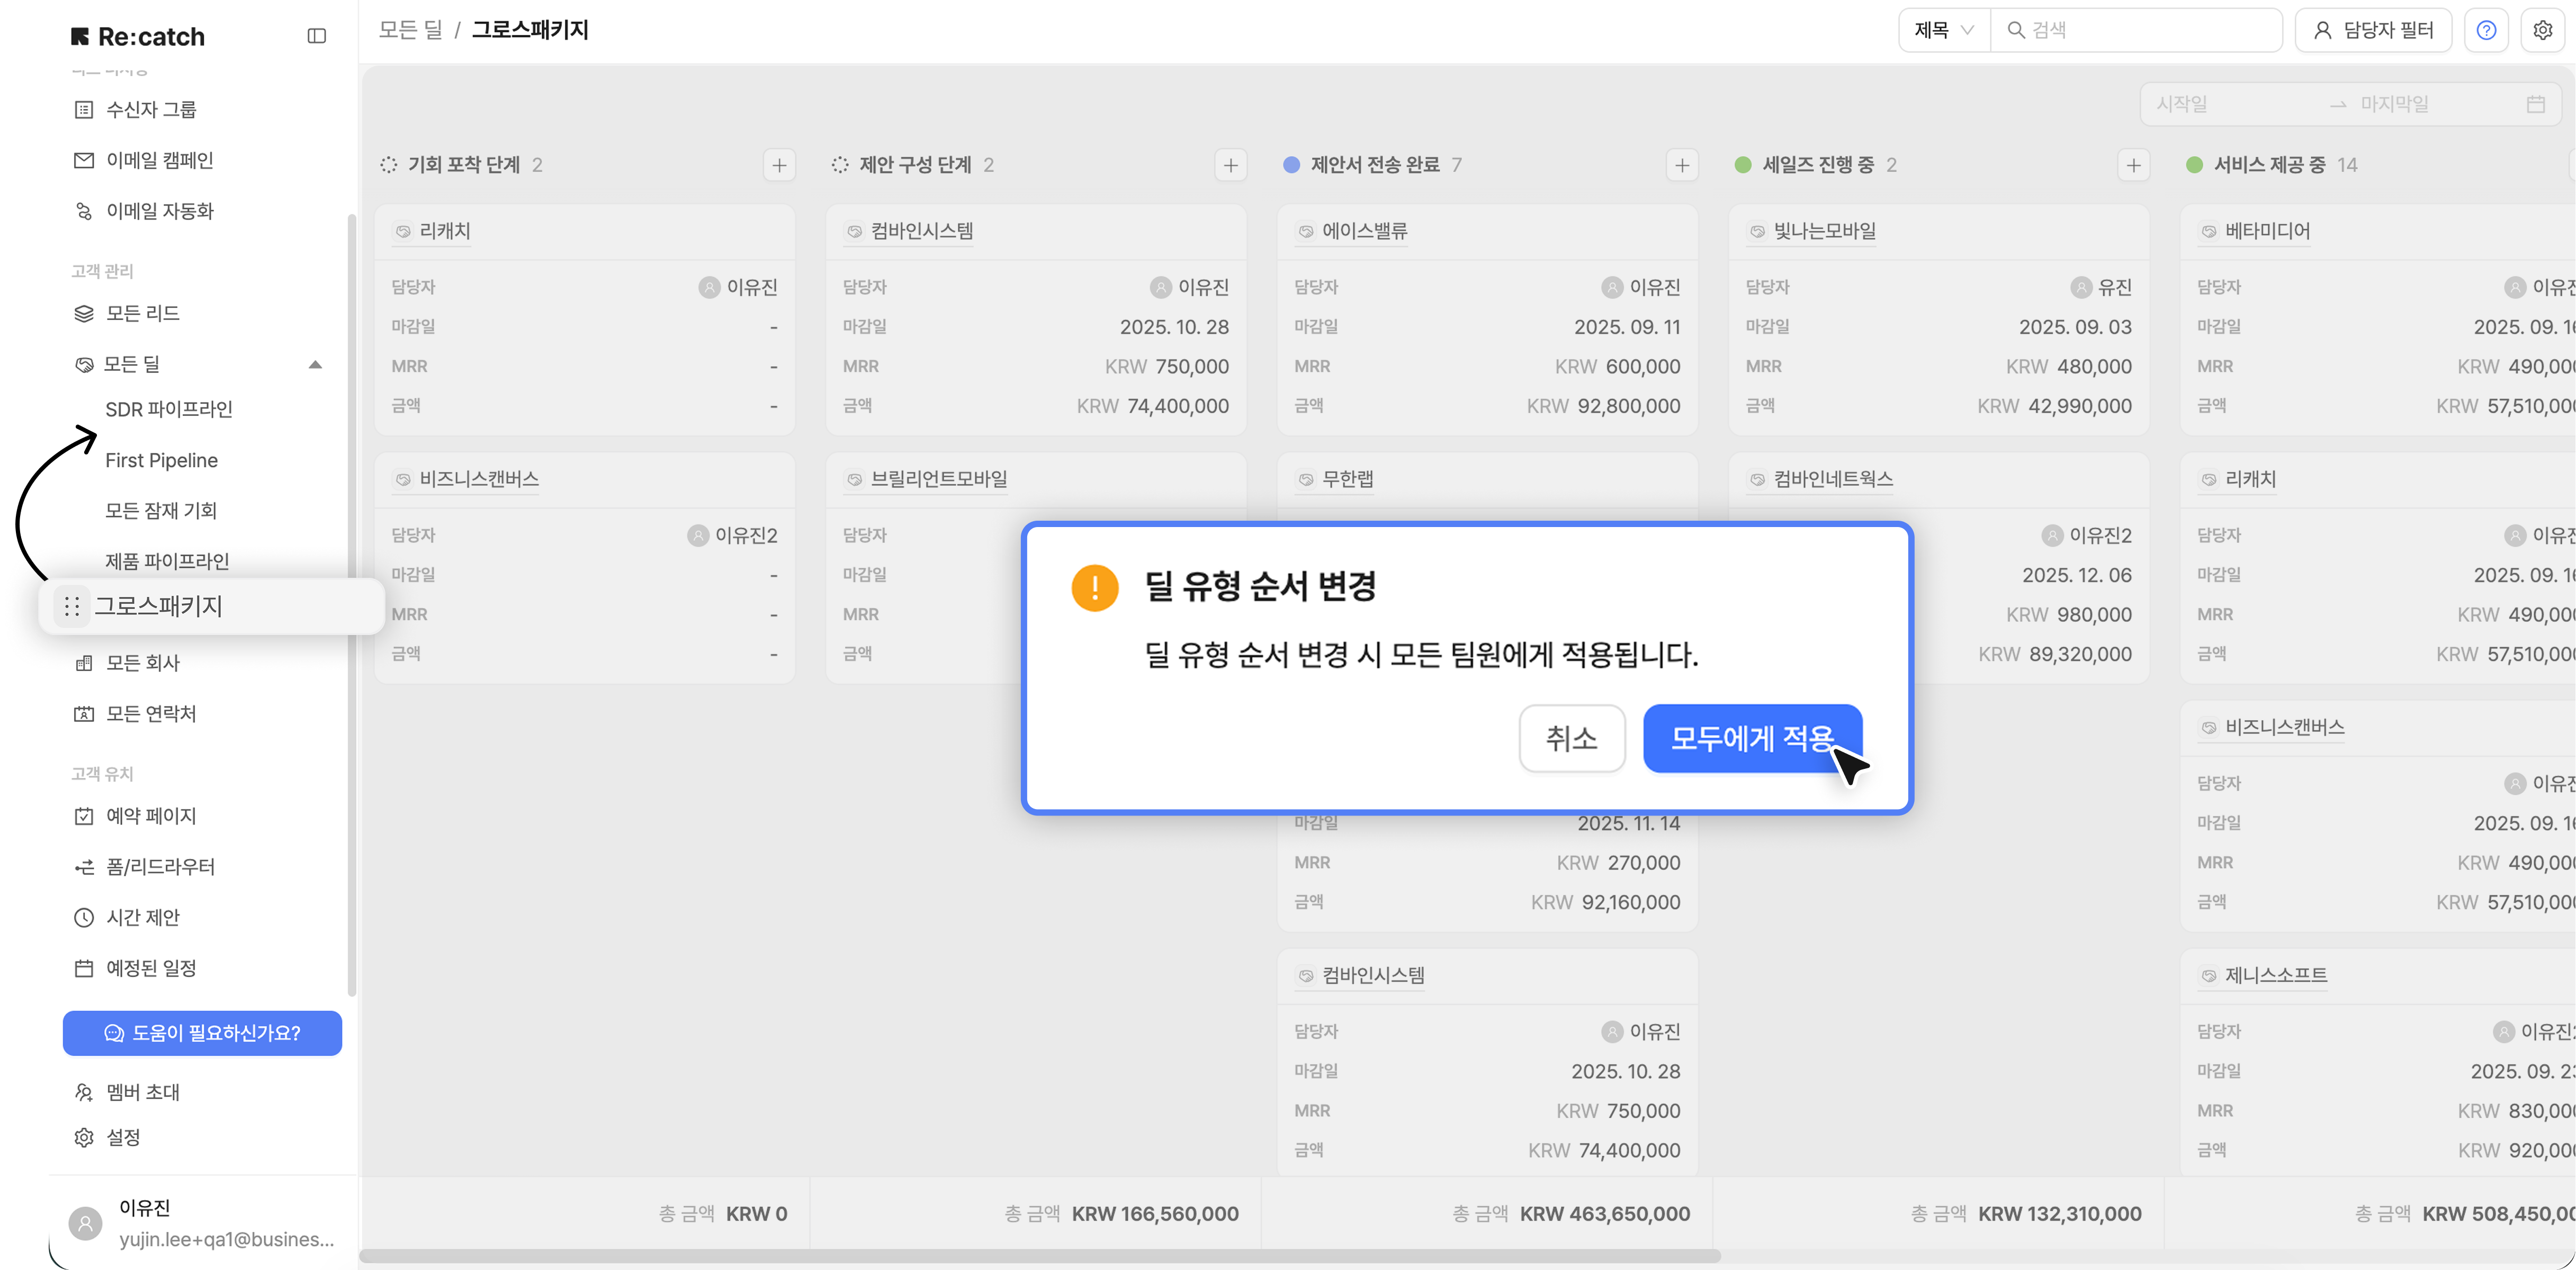Screen dimensions: 2576x1270
Task: Collapse the sidebar with panel icon
Action: (316, 36)
